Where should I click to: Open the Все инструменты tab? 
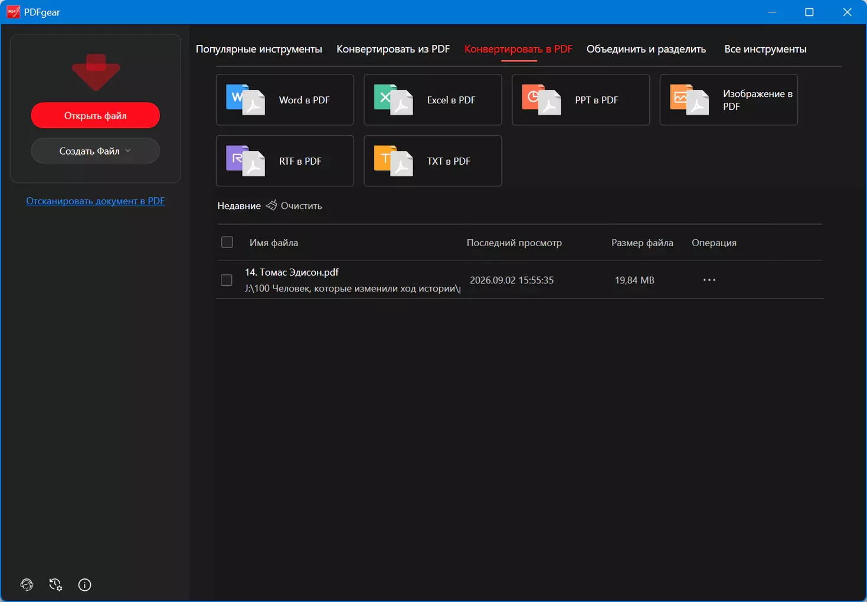click(x=765, y=49)
